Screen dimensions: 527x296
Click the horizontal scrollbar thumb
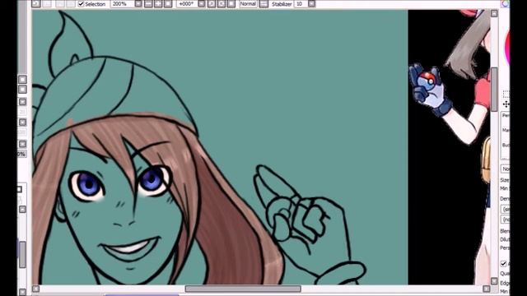[x=243, y=289]
